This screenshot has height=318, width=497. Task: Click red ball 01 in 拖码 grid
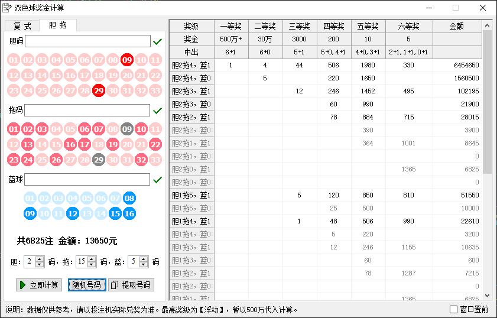click(x=14, y=129)
